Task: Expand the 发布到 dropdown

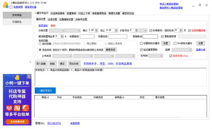Action: (x=155, y=56)
